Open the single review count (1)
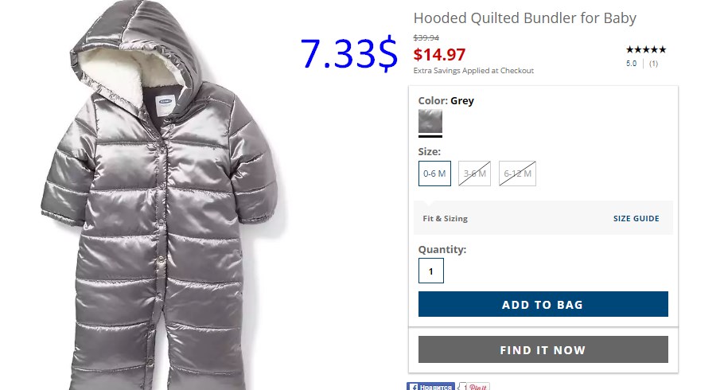This screenshot has height=390, width=724. [x=653, y=64]
